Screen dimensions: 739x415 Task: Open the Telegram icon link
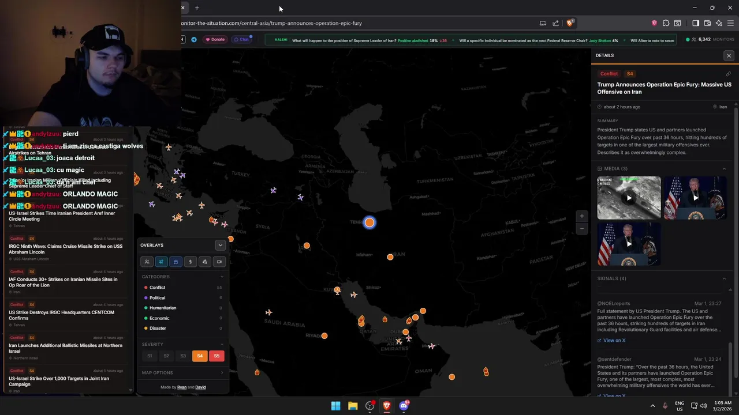[194, 39]
